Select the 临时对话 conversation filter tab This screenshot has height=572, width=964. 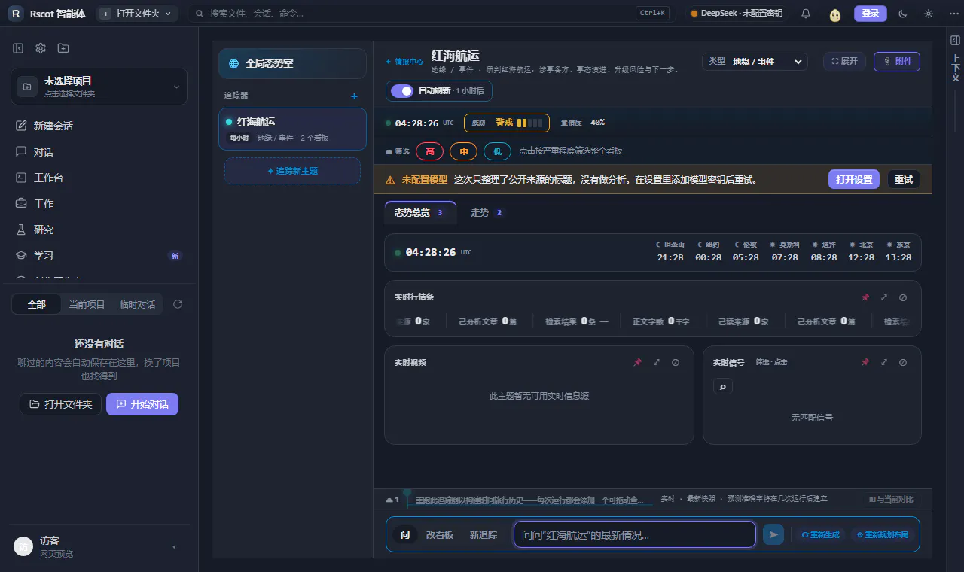[137, 304]
